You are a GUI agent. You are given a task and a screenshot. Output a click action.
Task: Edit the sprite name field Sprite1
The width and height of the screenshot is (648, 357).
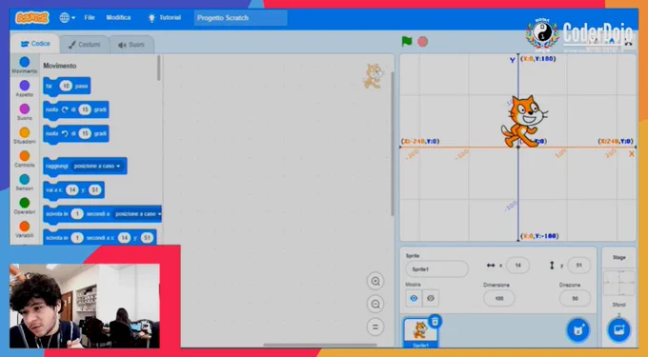436,268
